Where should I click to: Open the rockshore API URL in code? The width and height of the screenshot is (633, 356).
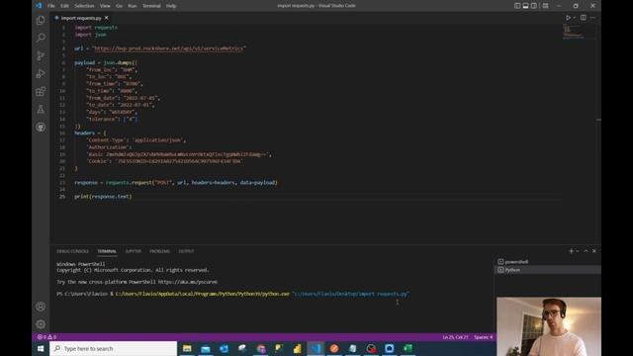point(169,48)
